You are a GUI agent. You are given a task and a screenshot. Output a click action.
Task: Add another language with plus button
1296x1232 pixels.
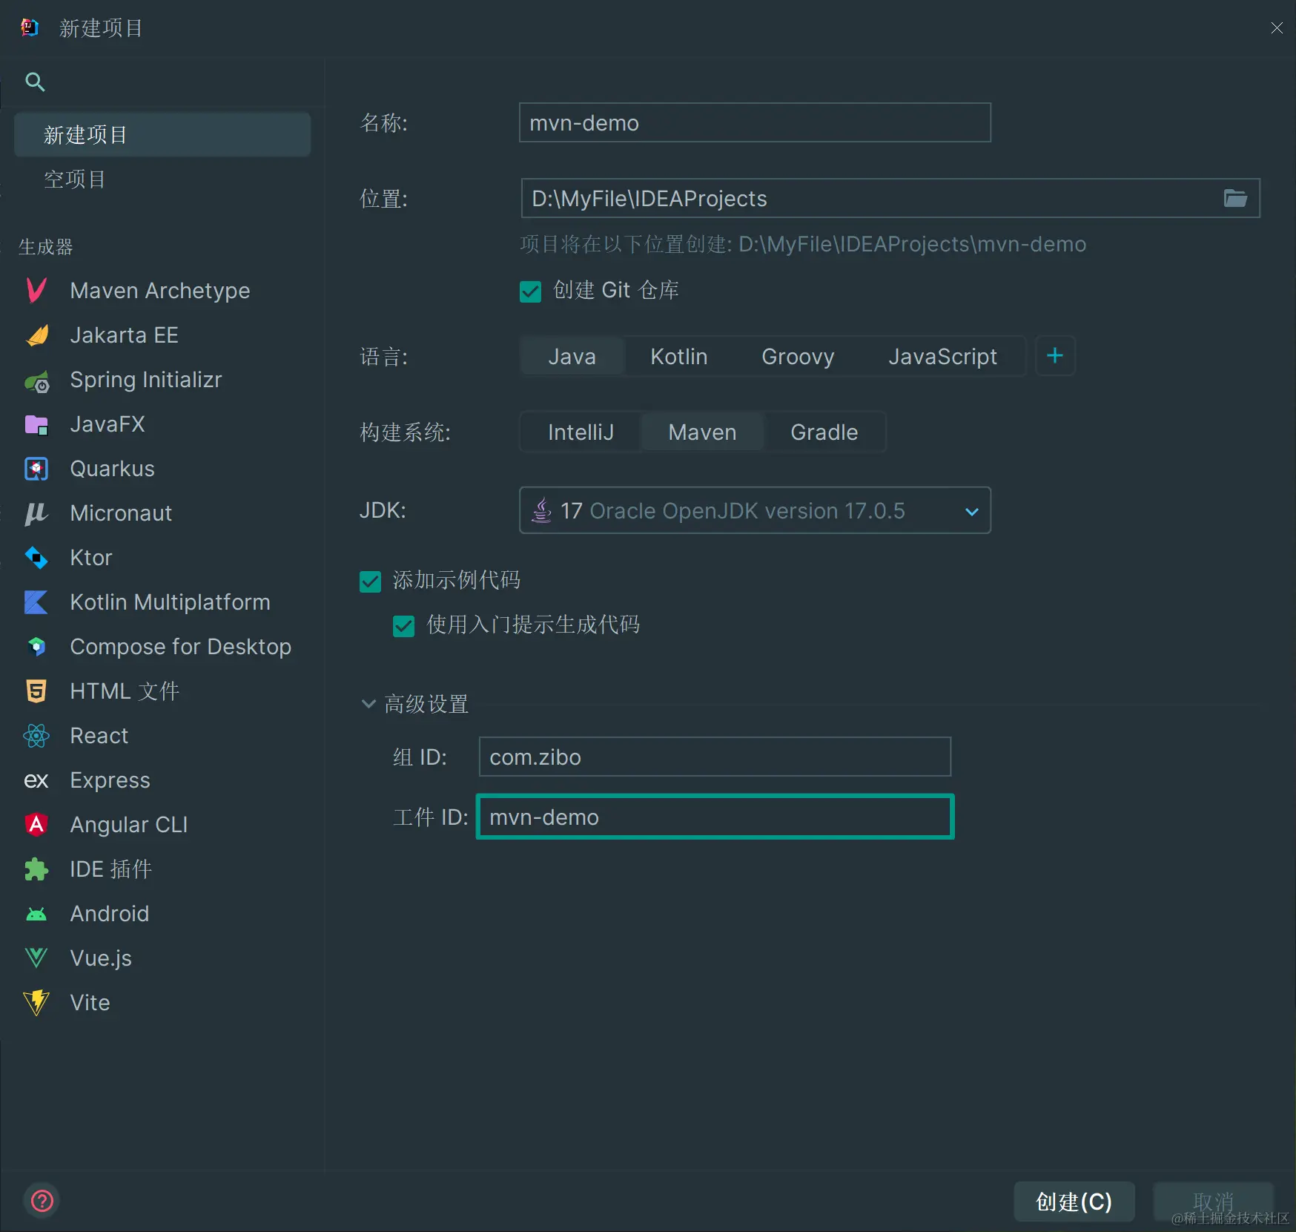tap(1055, 356)
